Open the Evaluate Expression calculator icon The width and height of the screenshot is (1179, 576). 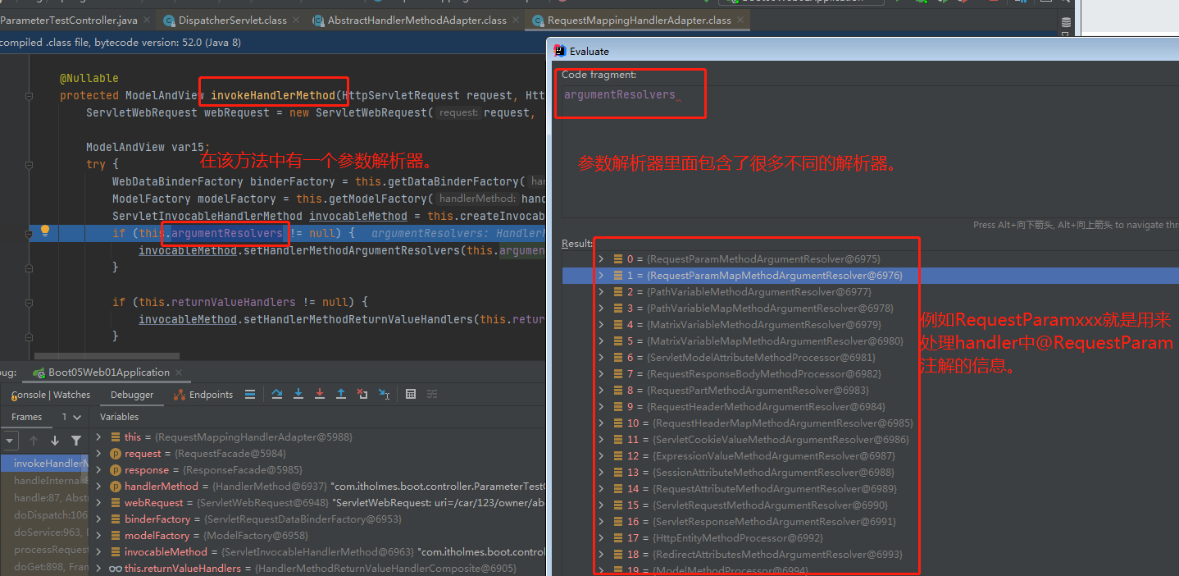410,394
